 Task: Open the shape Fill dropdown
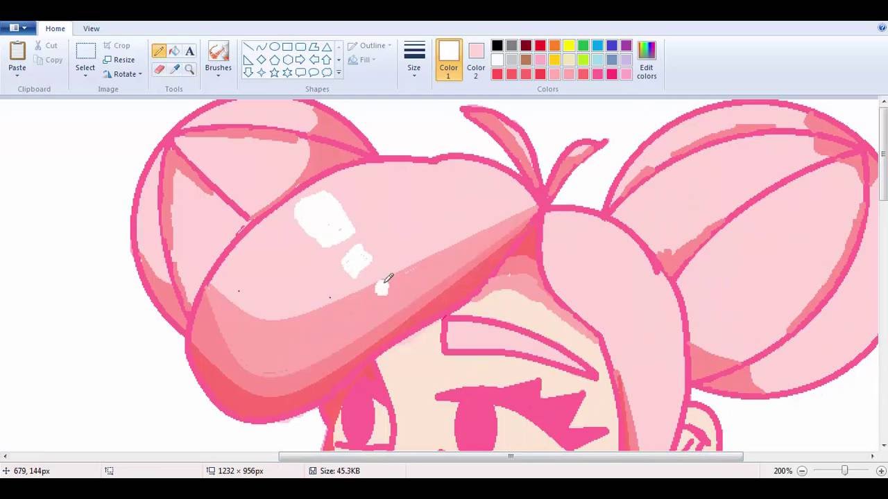pyautogui.click(x=362, y=60)
